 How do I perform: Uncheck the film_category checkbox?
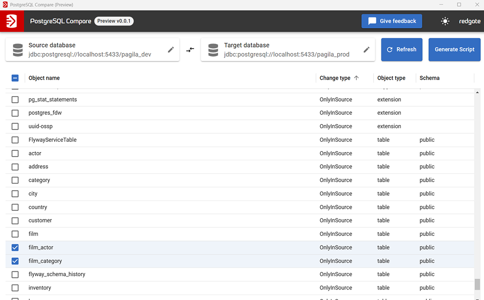[15, 261]
